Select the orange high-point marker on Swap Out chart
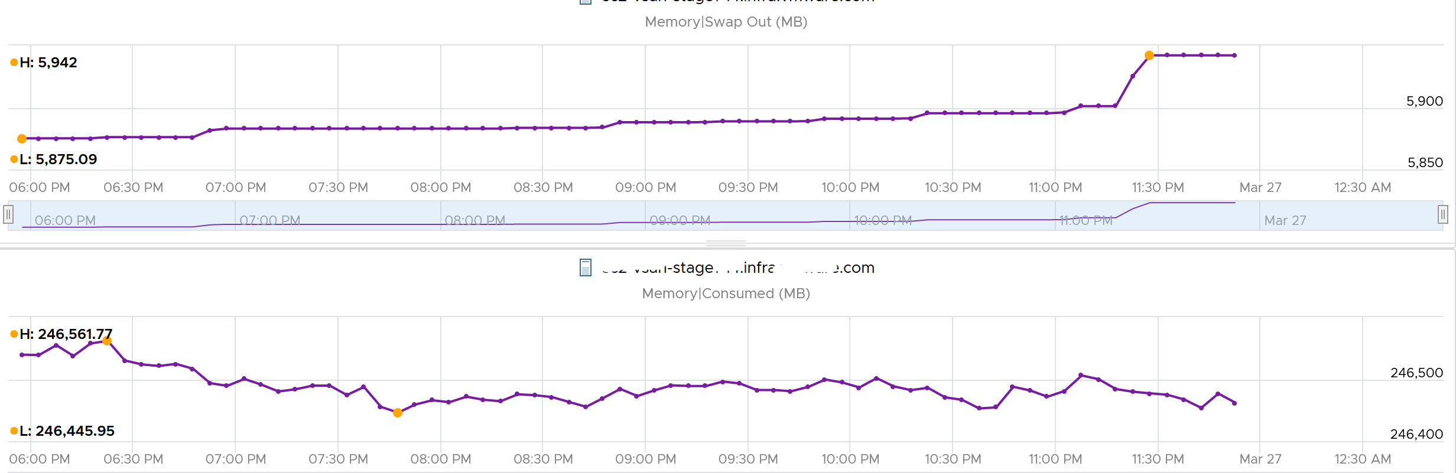Image resolution: width=1456 pixels, height=473 pixels. 1149,56
